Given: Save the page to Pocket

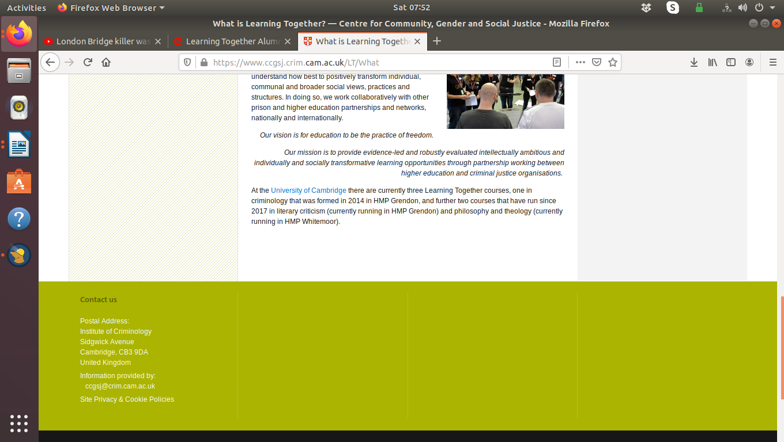Looking at the screenshot, I should click(597, 62).
